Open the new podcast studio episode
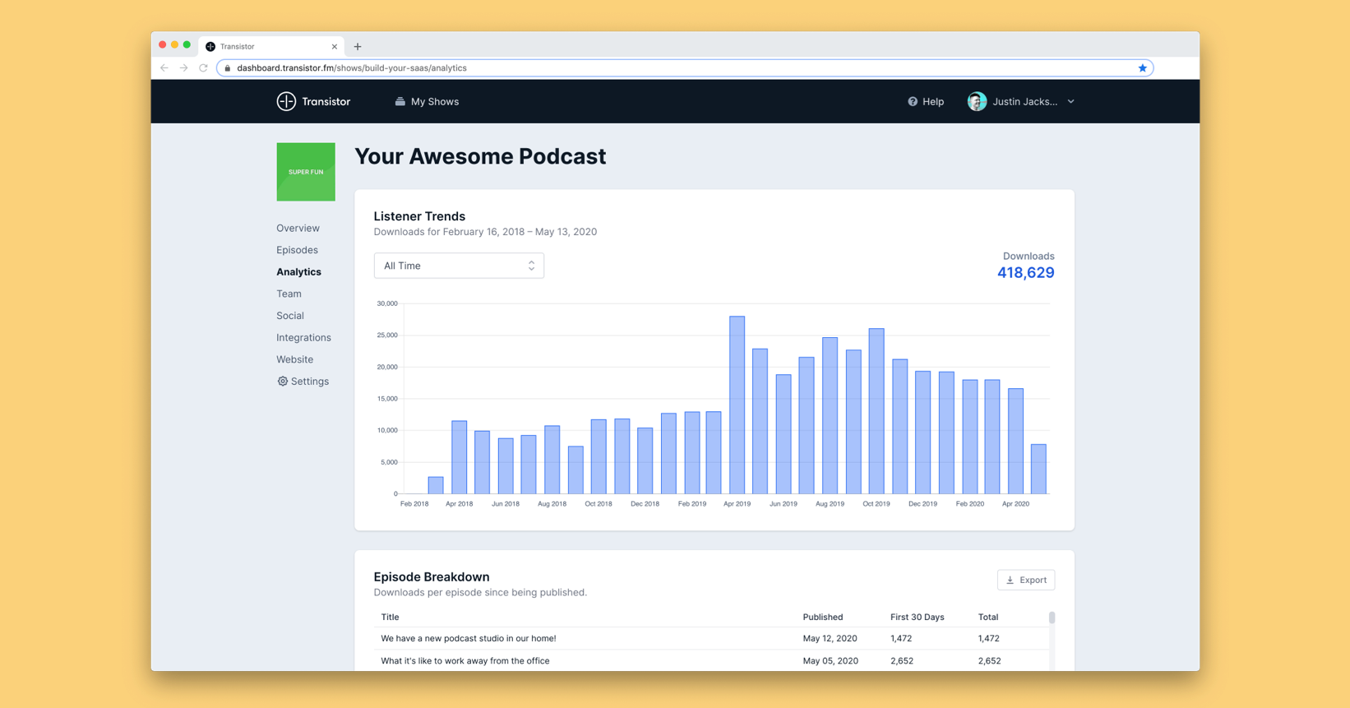1350x708 pixels. 468,638
